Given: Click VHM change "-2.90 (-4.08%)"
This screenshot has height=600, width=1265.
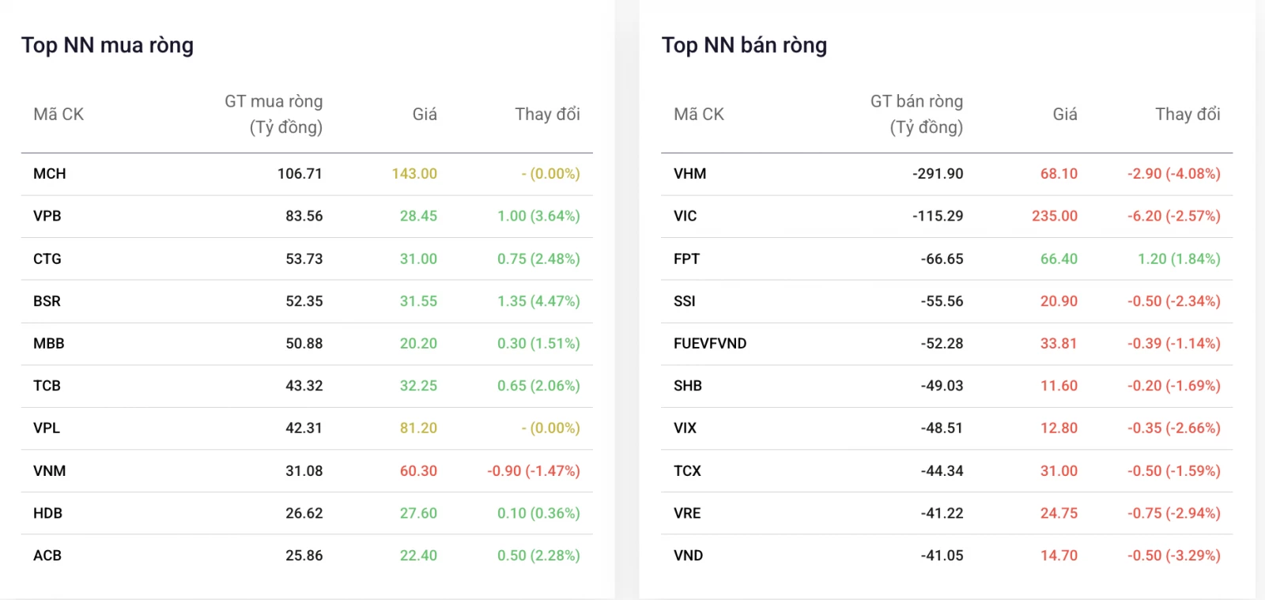Looking at the screenshot, I should [1174, 174].
